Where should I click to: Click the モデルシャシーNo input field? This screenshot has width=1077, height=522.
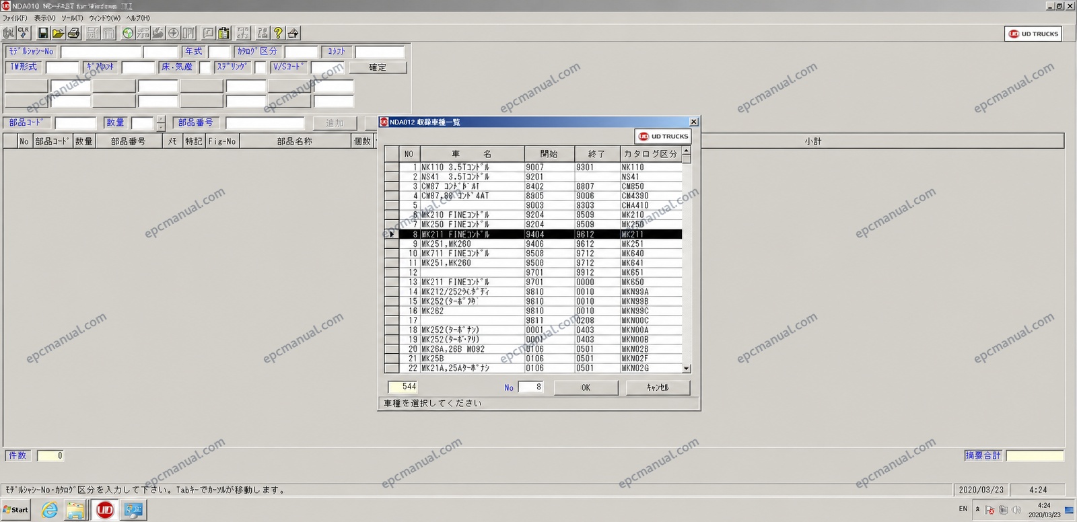point(101,52)
